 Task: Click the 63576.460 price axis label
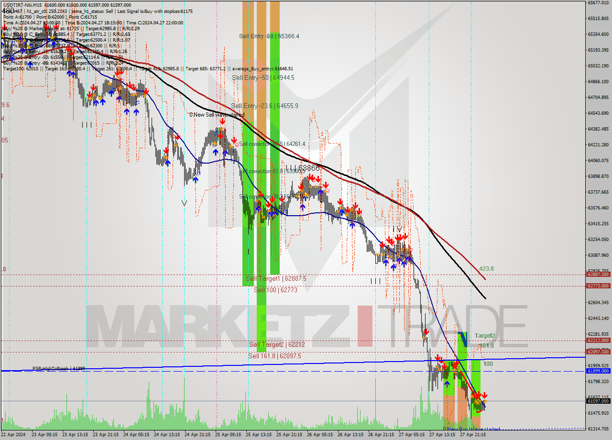tap(598, 208)
